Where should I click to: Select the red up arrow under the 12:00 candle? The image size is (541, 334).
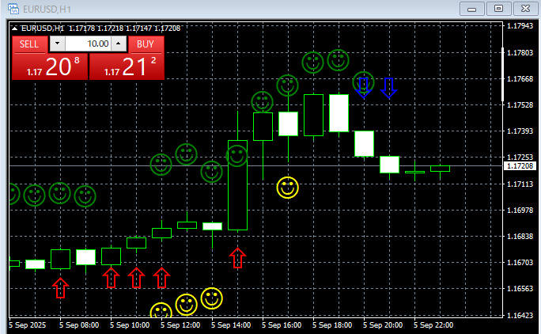(x=161, y=278)
